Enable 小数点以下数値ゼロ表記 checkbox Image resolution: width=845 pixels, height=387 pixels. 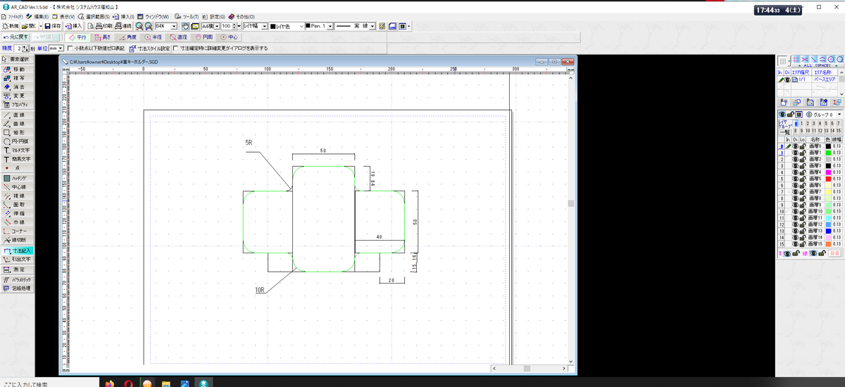[69, 49]
